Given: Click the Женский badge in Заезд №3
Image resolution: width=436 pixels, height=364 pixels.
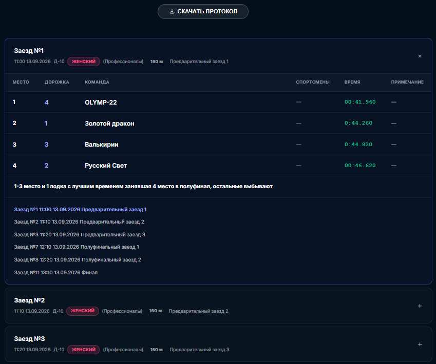Looking at the screenshot, I should point(84,350).
